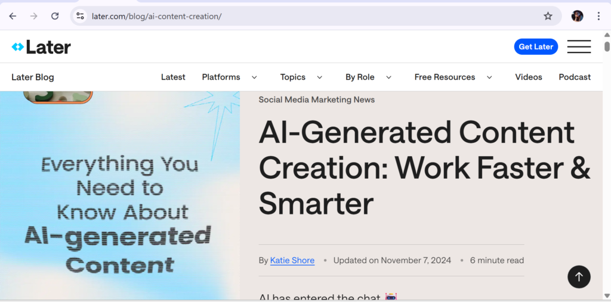The height and width of the screenshot is (302, 611).
Task: Open Katie Shore author link
Action: pyautogui.click(x=292, y=260)
